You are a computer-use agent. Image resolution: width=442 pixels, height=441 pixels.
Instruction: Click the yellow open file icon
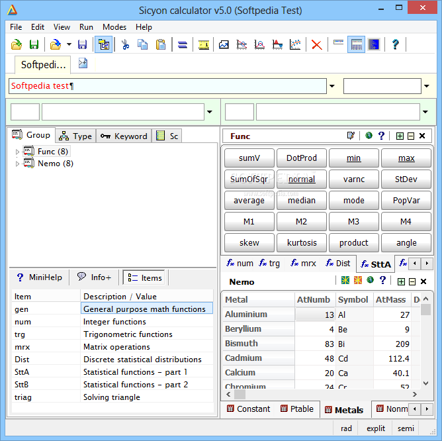tap(17, 44)
